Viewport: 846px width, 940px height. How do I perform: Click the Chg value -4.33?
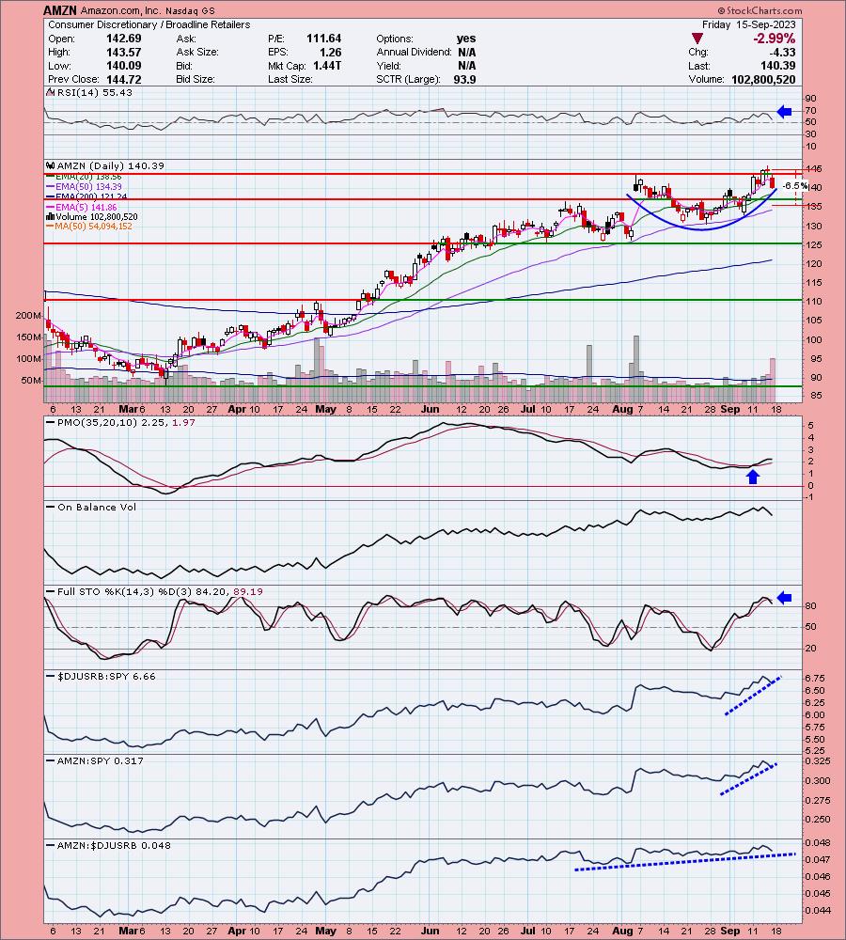click(783, 52)
